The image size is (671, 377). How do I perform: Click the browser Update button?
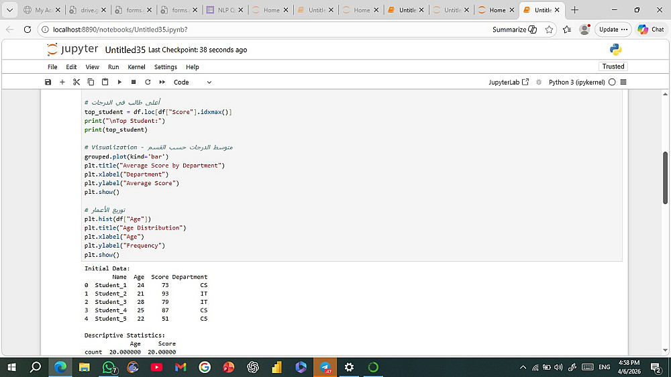pos(613,30)
